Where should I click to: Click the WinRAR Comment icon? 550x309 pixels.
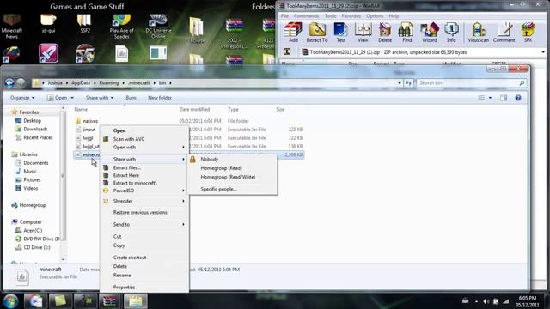[x=504, y=33]
